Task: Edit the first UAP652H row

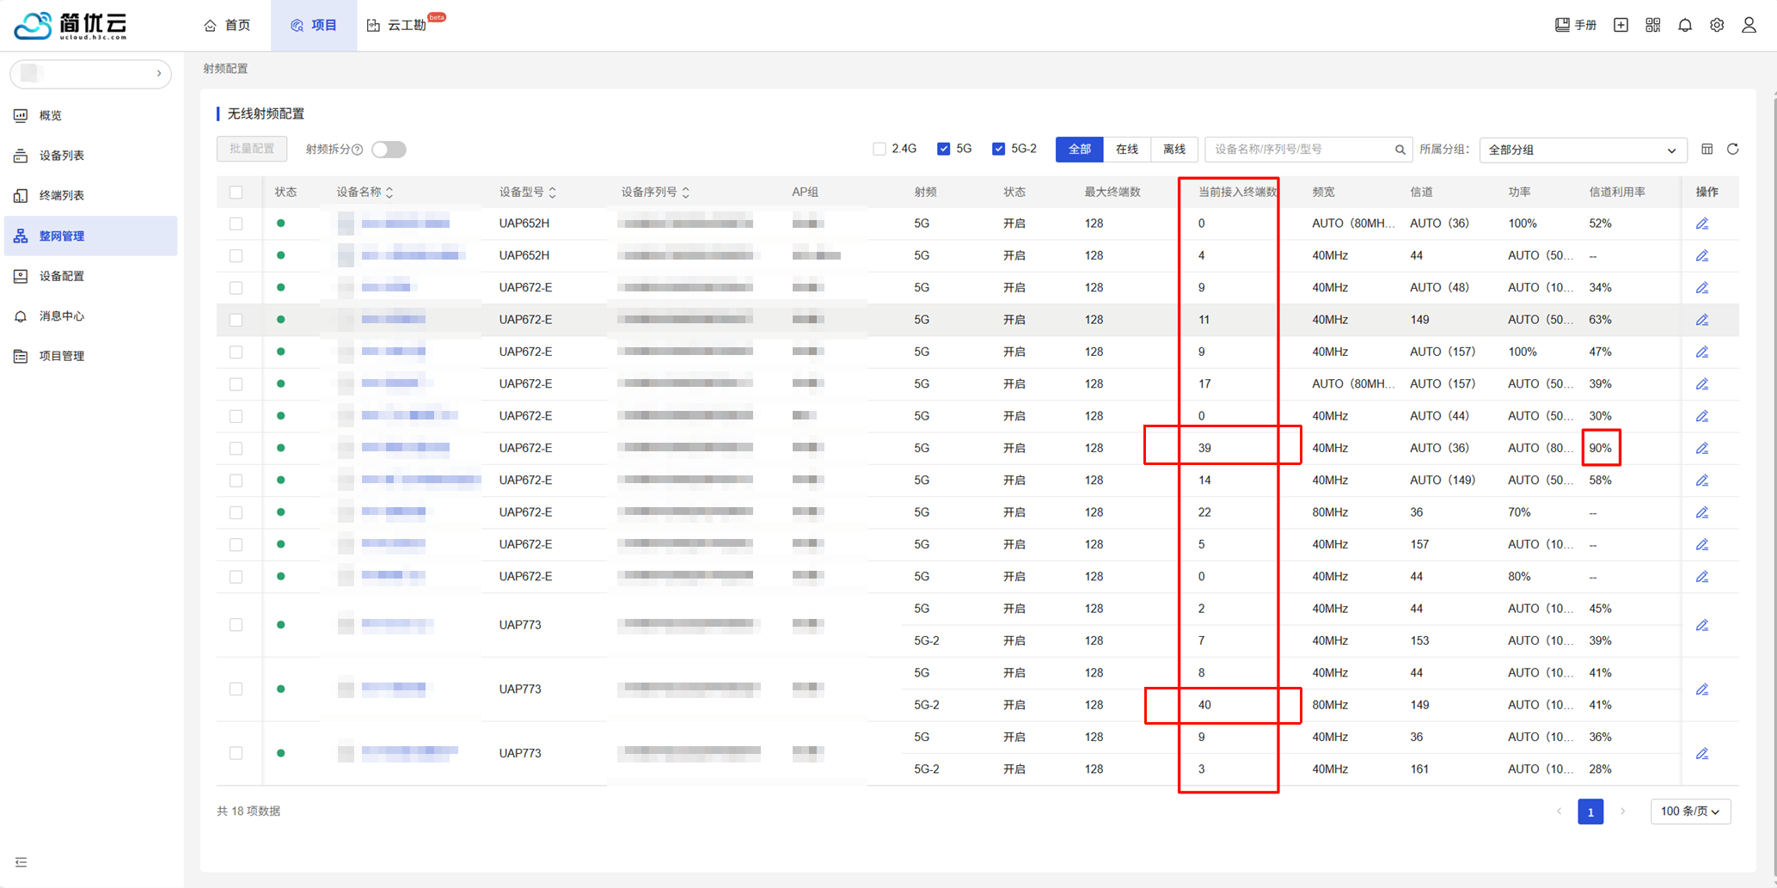Action: point(1701,224)
